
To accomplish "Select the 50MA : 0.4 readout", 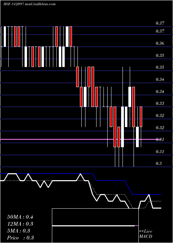I will (x=20, y=217).
